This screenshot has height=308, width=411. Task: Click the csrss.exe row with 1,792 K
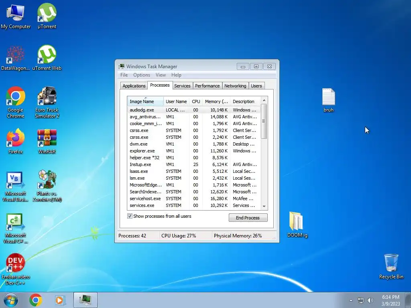pyautogui.click(x=194, y=130)
